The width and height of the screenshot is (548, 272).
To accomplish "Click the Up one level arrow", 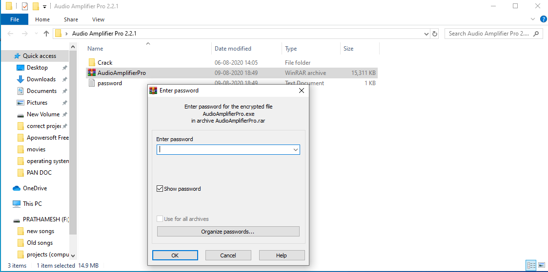I will tap(46, 34).
